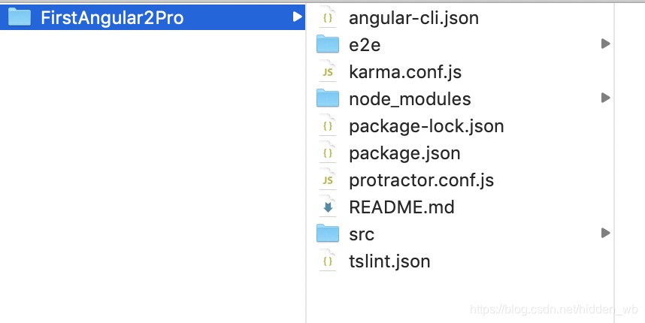Expand the src folder arrow
The height and width of the screenshot is (323, 645).
tap(605, 233)
